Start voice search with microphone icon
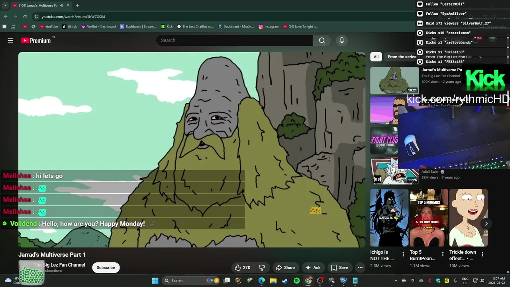Screen dimensions: 510x287 click(x=341, y=40)
